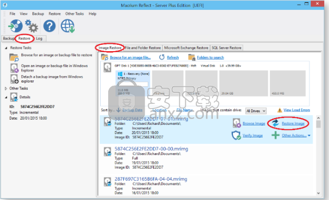Click the image list scrollbar up arrow

pos(319,118)
